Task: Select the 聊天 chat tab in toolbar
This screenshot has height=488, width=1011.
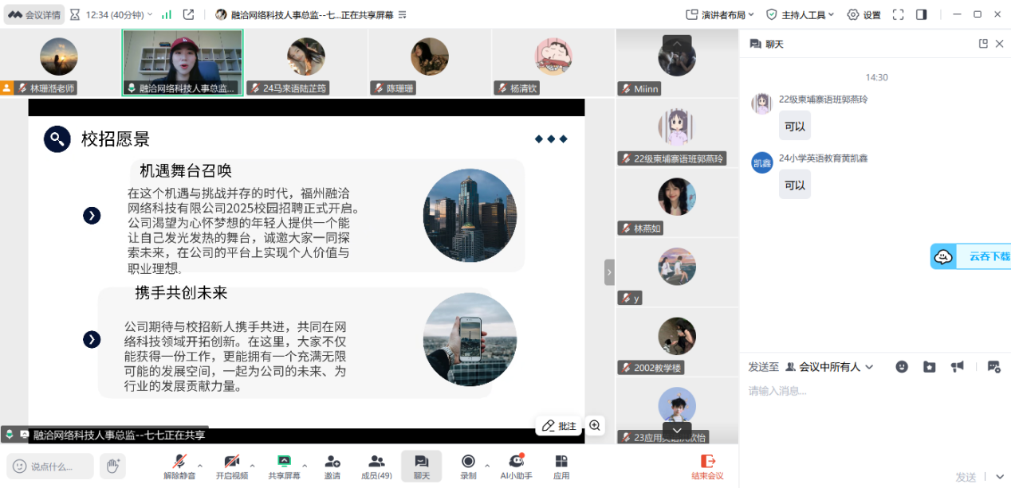Action: [x=421, y=466]
